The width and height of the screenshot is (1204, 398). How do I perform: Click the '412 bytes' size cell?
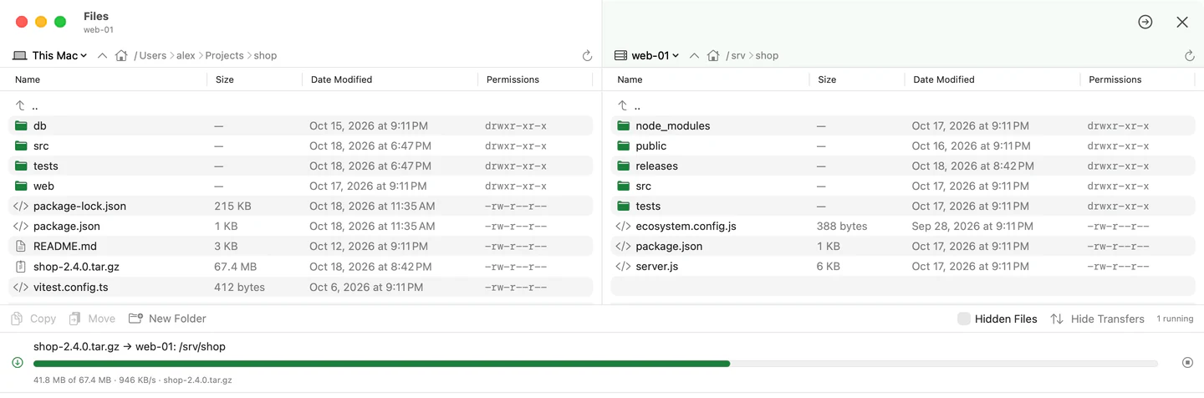pyautogui.click(x=239, y=287)
